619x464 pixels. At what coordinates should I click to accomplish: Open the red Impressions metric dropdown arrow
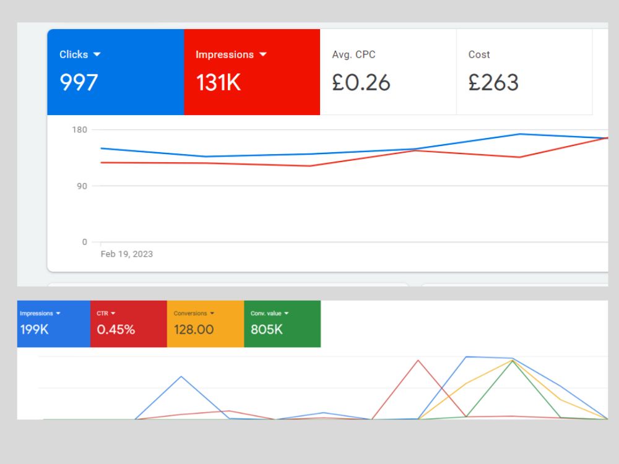(263, 54)
